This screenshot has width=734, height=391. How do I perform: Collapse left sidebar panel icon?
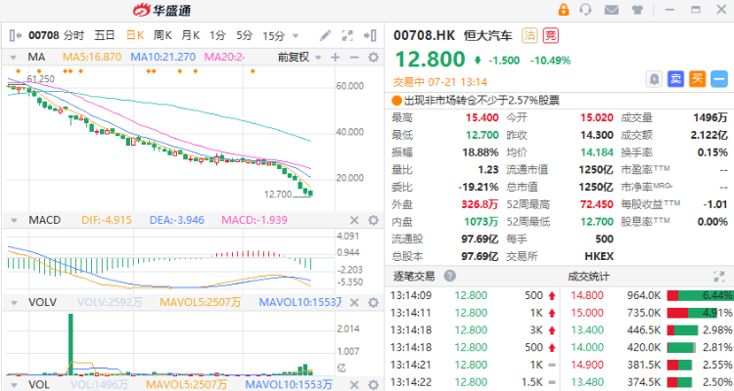tap(16, 35)
